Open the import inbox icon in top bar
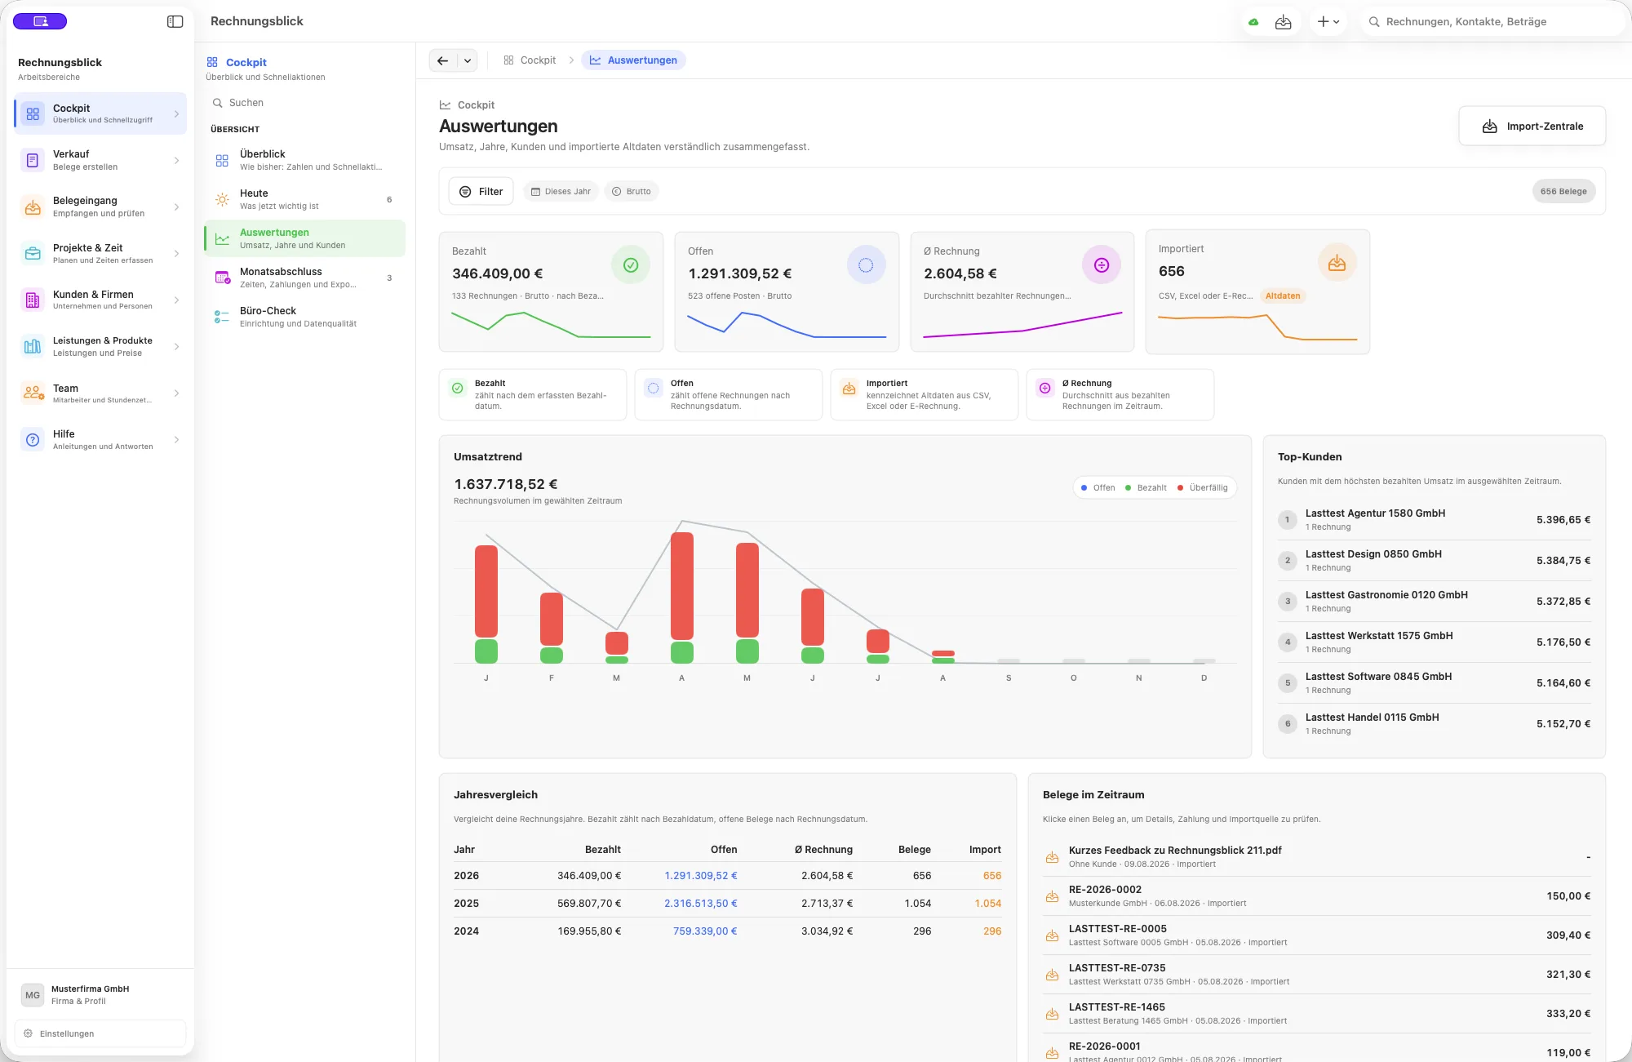Image resolution: width=1632 pixels, height=1062 pixels. (x=1284, y=22)
